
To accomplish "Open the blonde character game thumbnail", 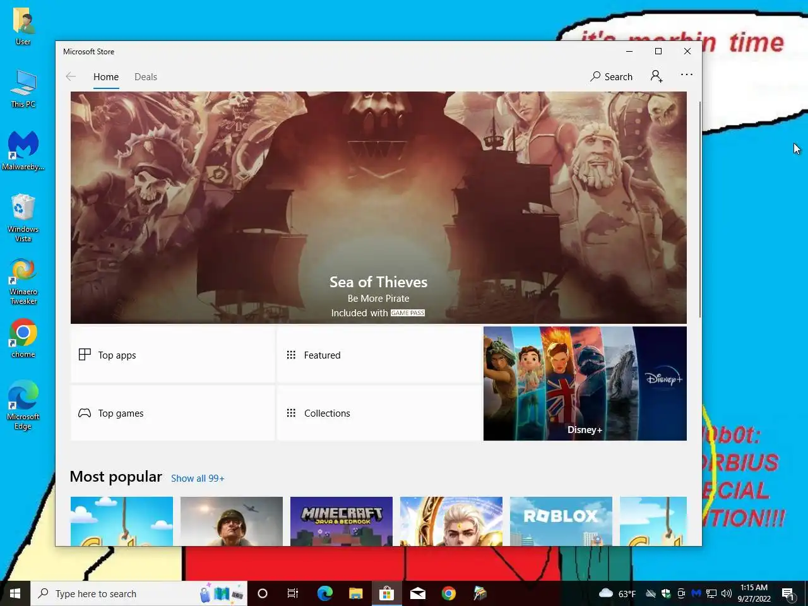I will (x=451, y=521).
